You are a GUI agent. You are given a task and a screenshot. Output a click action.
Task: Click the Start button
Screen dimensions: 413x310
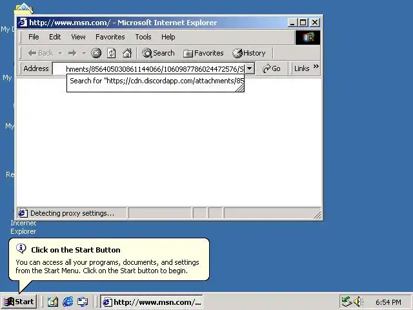coord(19,302)
